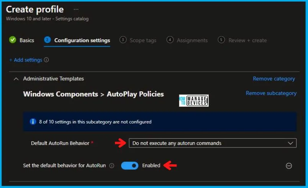Toggle the Set default behavior for AutoRun switch

[x=129, y=166]
